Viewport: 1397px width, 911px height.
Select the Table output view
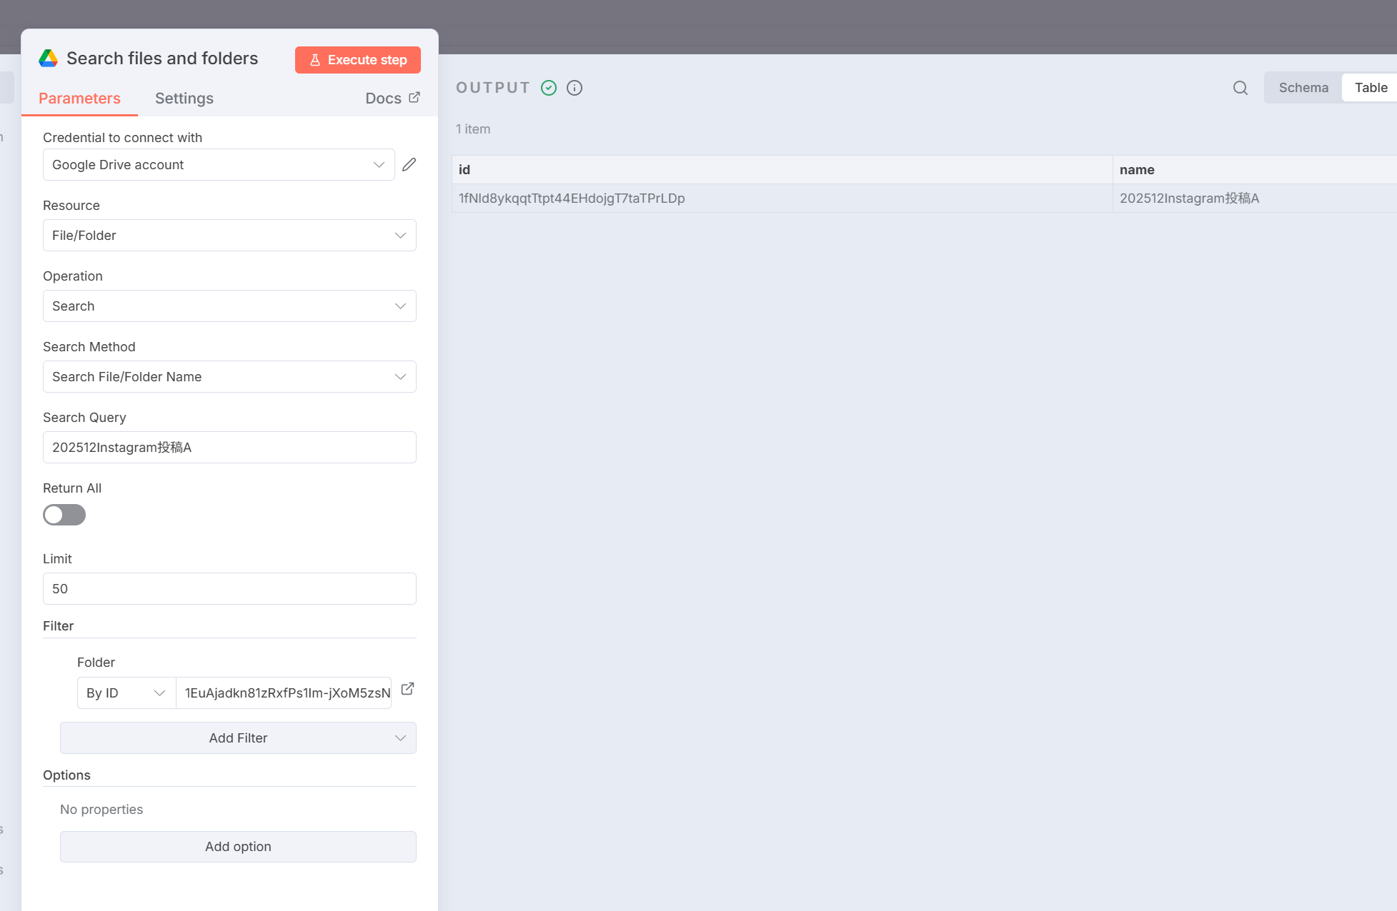1371,88
